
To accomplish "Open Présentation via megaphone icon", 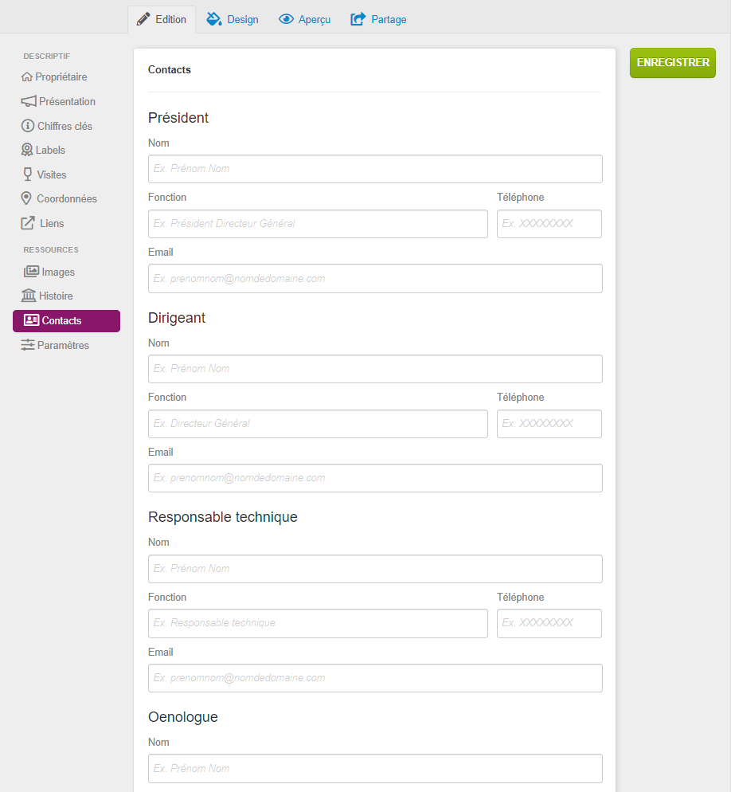I will [29, 101].
